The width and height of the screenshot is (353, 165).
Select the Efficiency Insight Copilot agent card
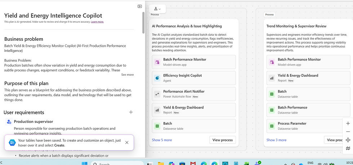(194, 78)
